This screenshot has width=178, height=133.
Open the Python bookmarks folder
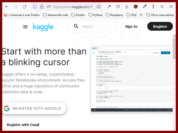point(96,15)
